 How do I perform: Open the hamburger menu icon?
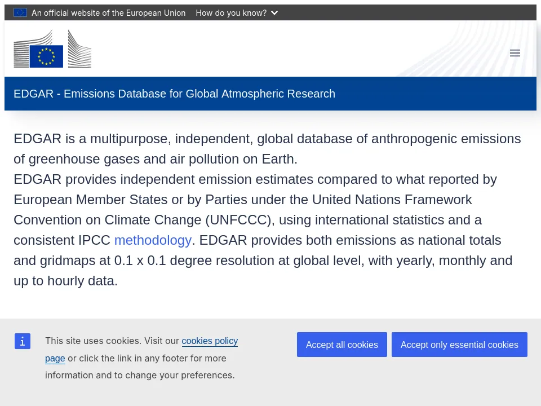click(x=515, y=53)
